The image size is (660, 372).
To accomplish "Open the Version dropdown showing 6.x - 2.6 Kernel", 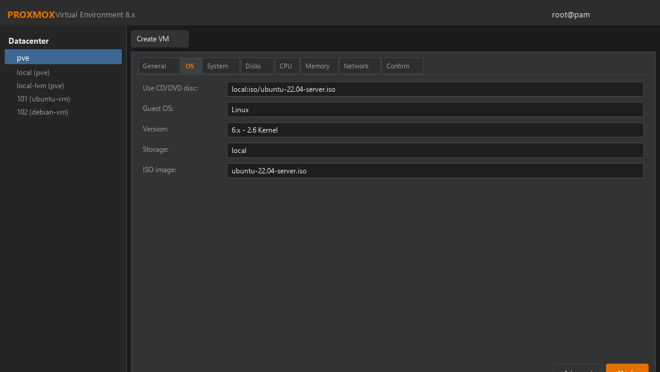I will (435, 130).
